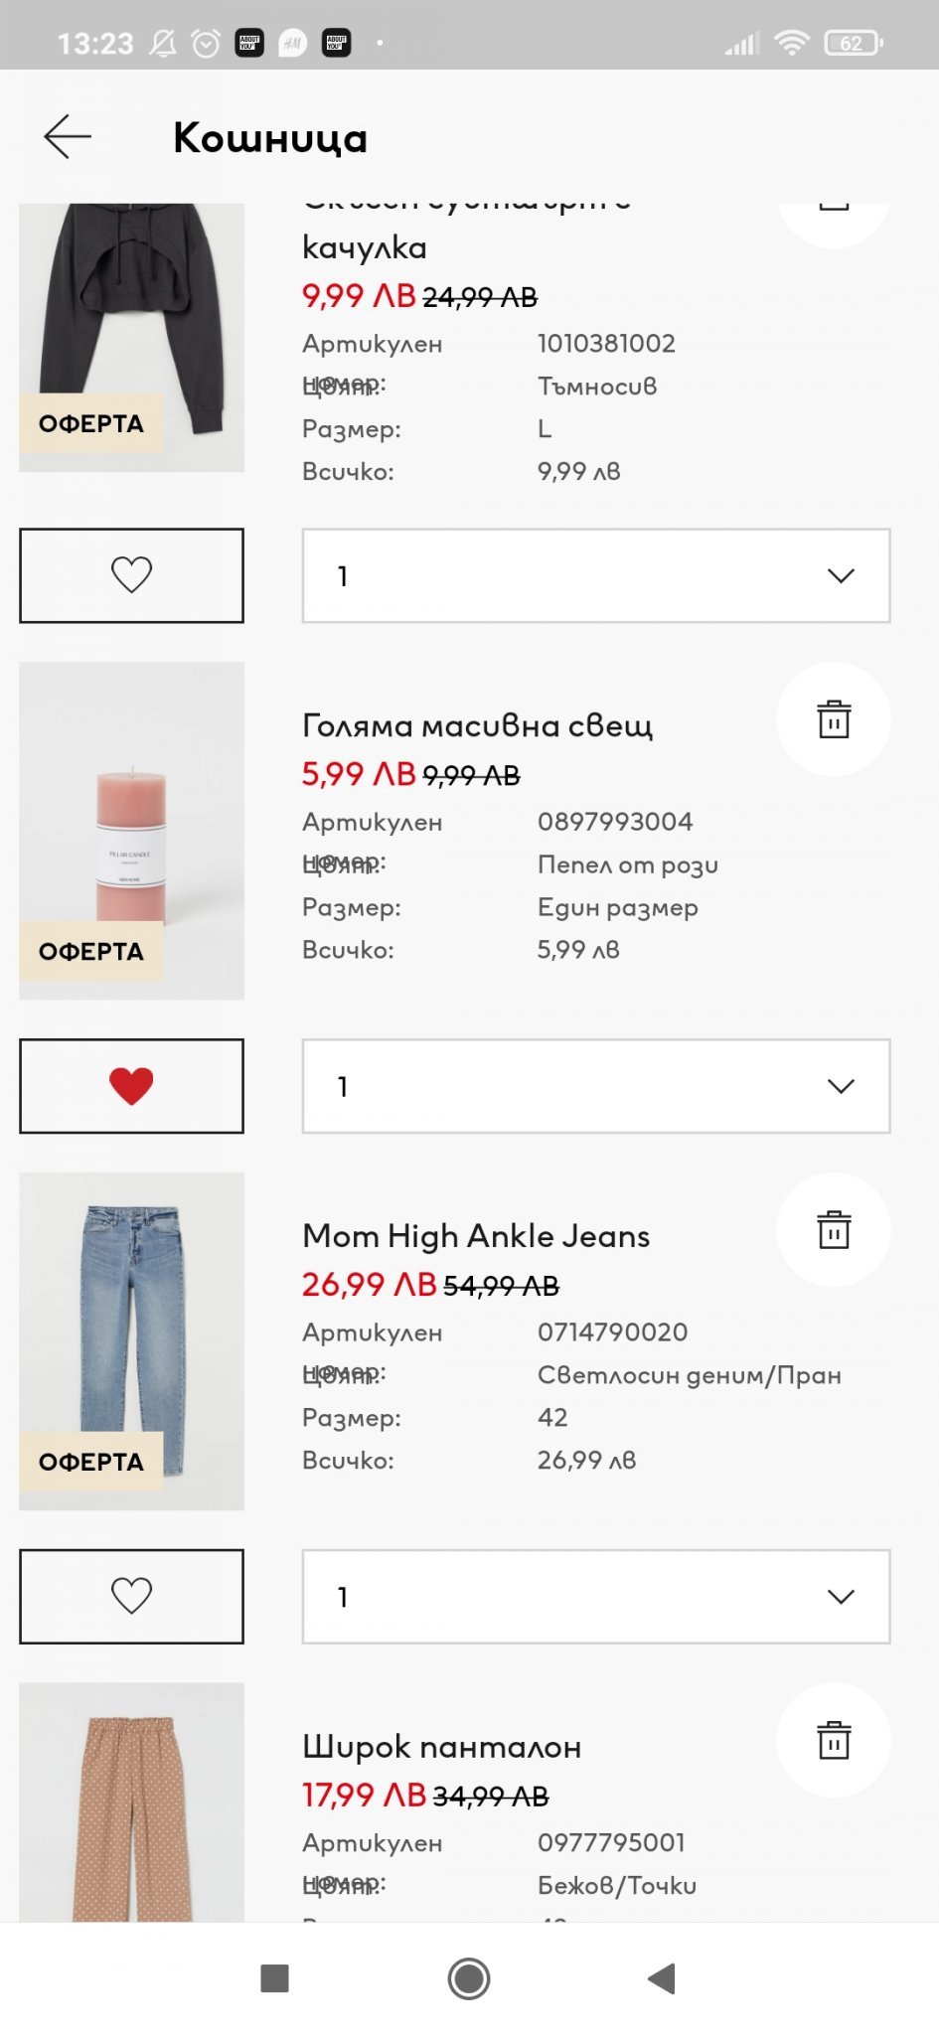Open the Mom High Ankle Jeans title link
The image size is (939, 2035).
(476, 1236)
